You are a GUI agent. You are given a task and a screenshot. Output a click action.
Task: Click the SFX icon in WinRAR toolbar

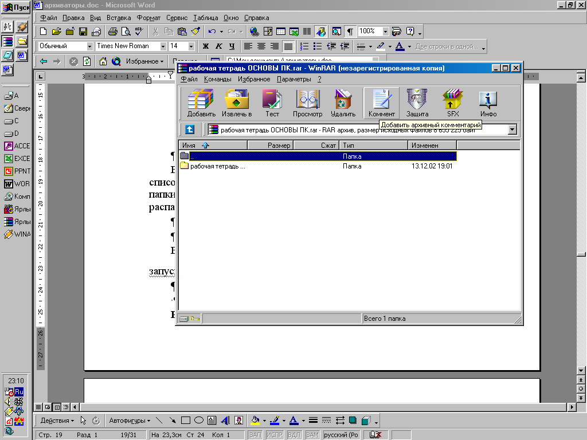coord(453,103)
